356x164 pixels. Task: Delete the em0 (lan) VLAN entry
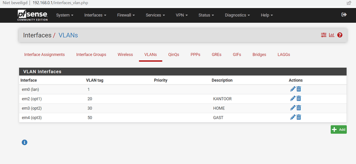[x=299, y=89]
